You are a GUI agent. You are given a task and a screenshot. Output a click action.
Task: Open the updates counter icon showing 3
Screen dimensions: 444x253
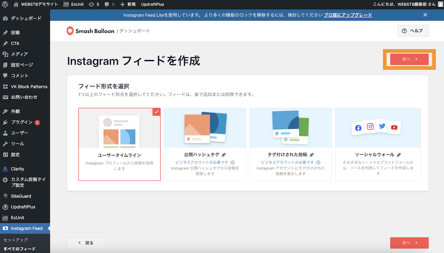tap(92, 4)
